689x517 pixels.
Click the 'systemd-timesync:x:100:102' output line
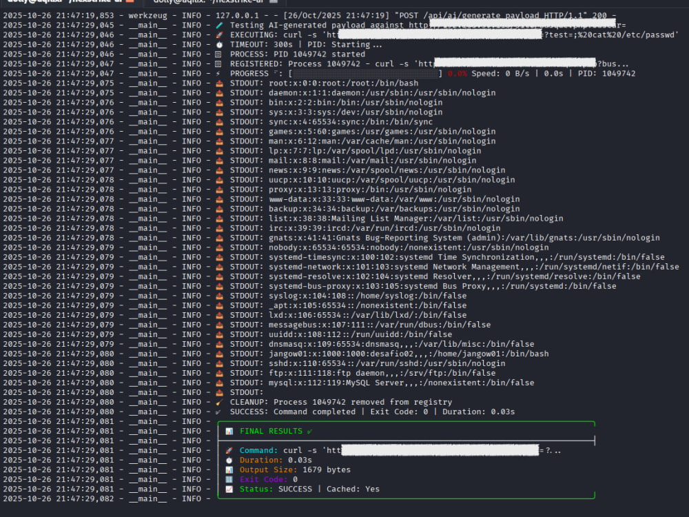pos(466,258)
